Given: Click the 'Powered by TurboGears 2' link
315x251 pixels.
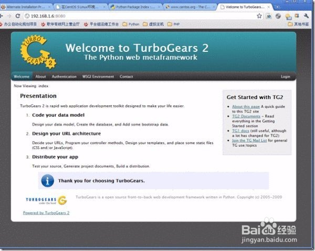Looking at the screenshot, I should [46, 213].
